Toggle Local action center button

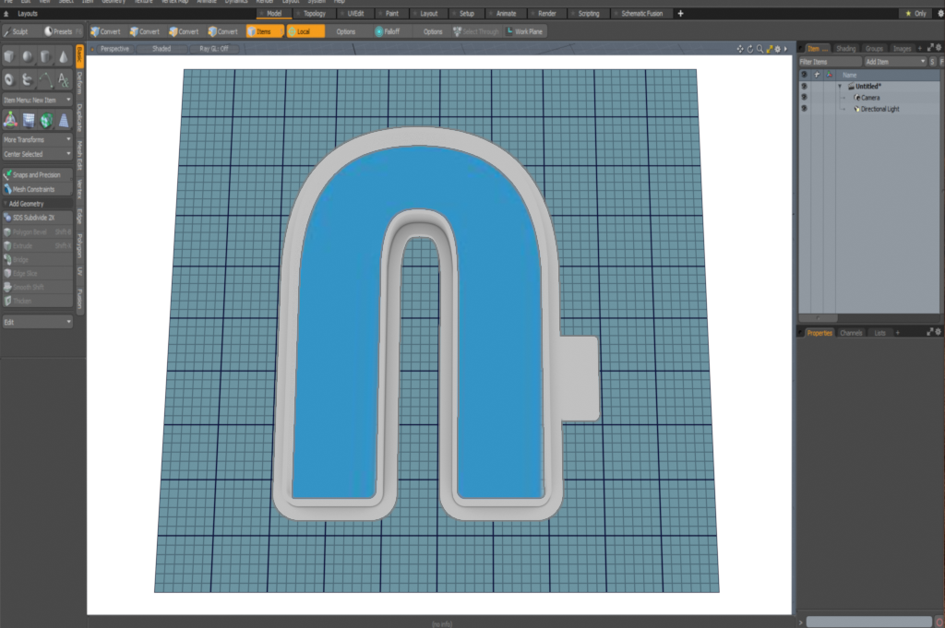point(305,31)
